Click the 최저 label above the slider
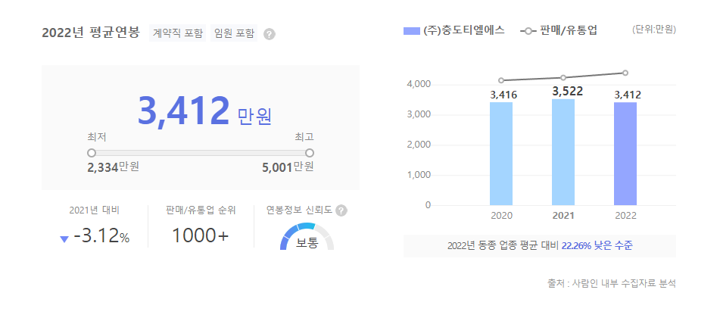720x321 pixels. (x=96, y=137)
